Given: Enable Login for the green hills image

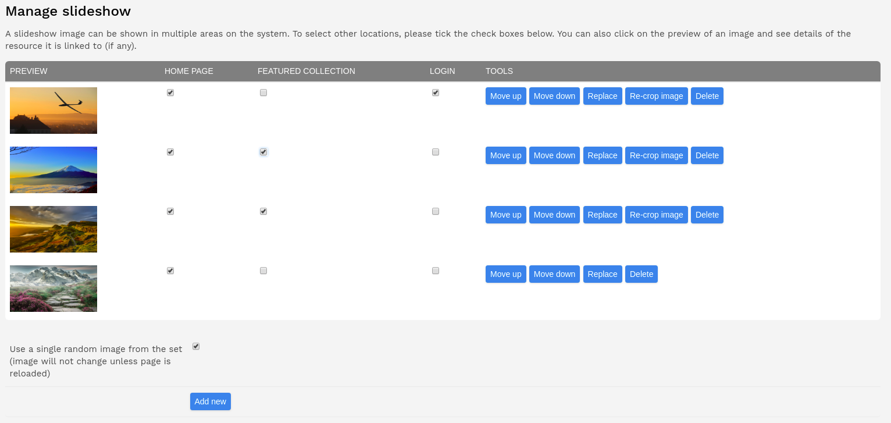Looking at the screenshot, I should tap(436, 211).
